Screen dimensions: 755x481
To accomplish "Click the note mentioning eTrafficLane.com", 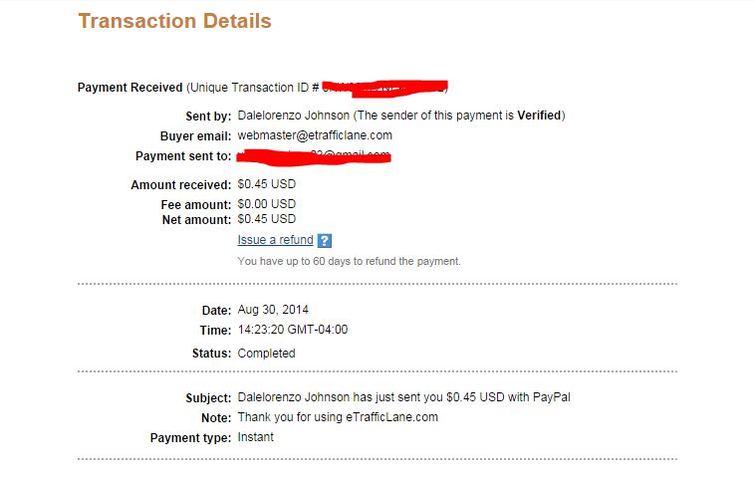I will [x=338, y=417].
